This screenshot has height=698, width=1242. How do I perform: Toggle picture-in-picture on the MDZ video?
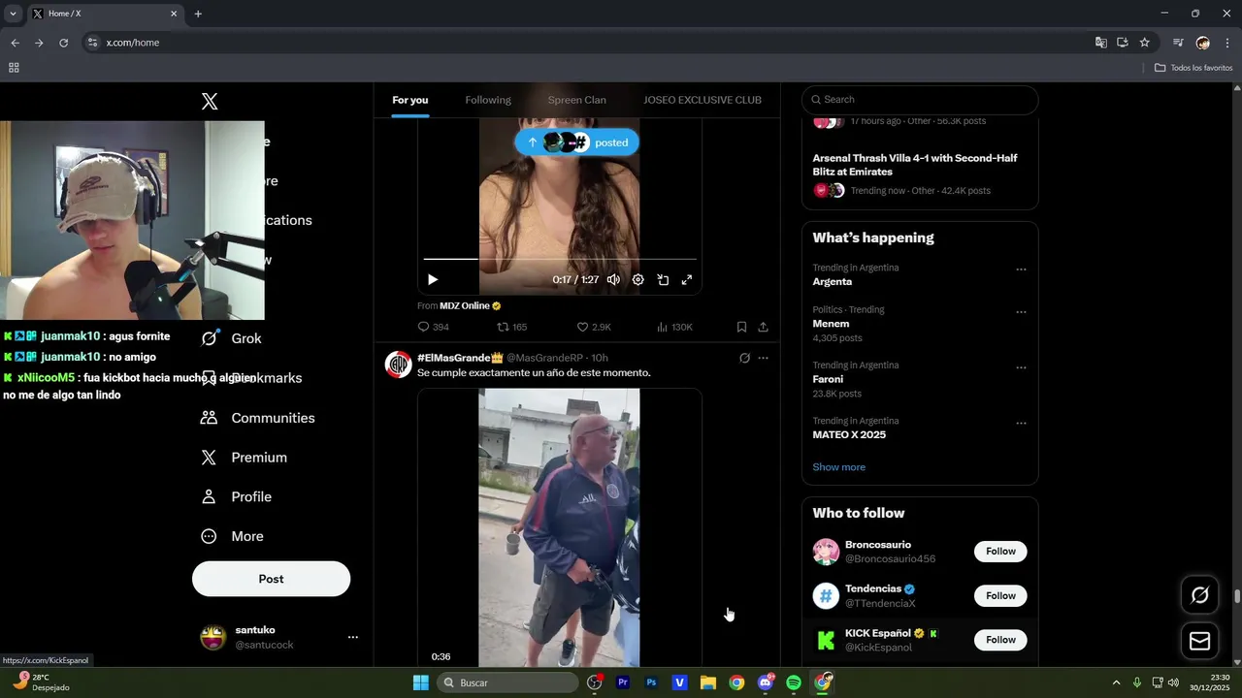pyautogui.click(x=663, y=279)
